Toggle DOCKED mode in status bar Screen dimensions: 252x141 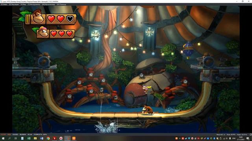(x=15, y=135)
